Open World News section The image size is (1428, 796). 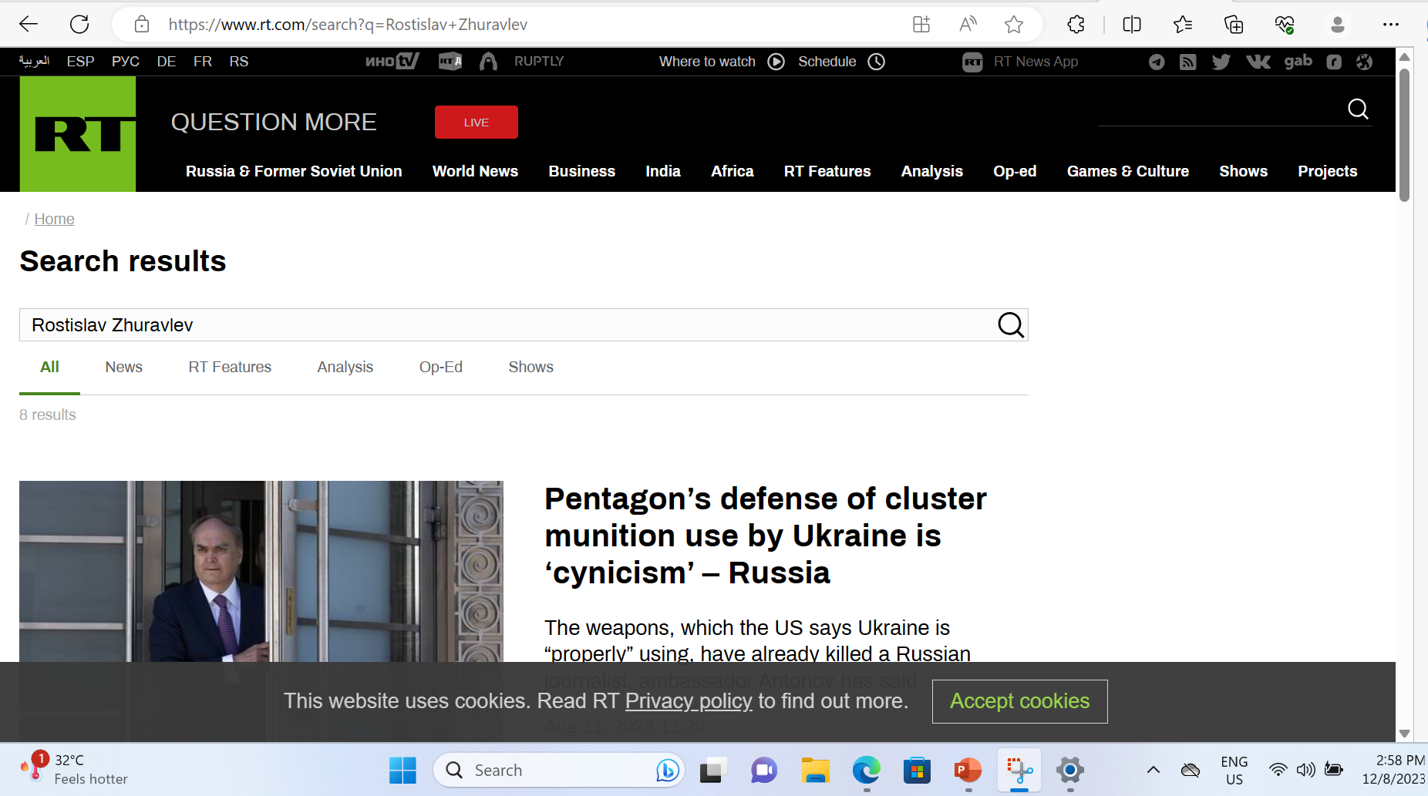point(475,171)
